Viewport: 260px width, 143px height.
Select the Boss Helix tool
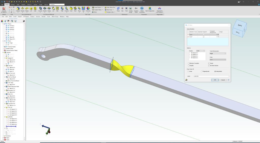click(35, 9)
